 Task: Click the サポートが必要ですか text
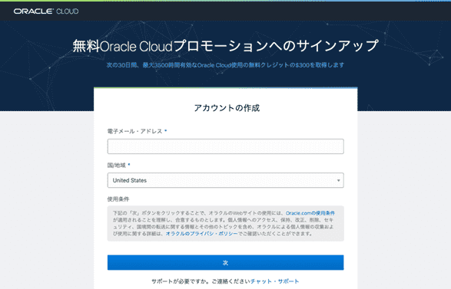point(181,281)
